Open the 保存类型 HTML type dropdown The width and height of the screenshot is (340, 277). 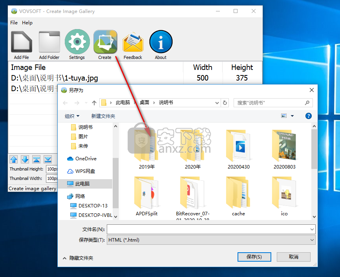[312, 240]
